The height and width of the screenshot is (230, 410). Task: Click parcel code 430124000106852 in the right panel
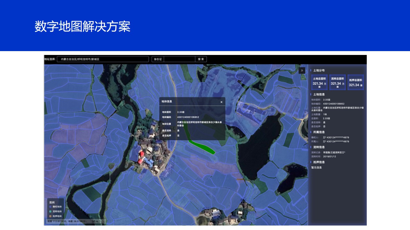pos(333,103)
